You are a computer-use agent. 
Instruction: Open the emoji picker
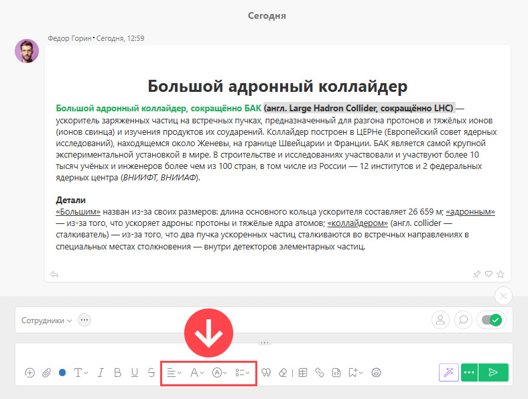point(376,373)
